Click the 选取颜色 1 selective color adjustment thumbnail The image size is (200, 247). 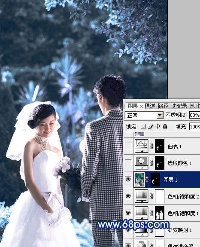141,163
